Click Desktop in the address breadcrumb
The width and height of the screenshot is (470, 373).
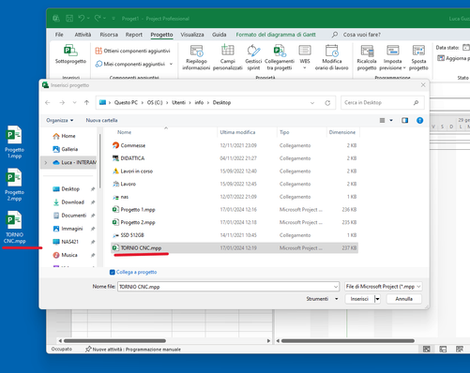pyautogui.click(x=221, y=102)
